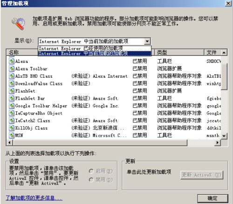The image size is (233, 204).
Task: Click the horizontal scrollbar right arrow
Action: coord(218,143)
